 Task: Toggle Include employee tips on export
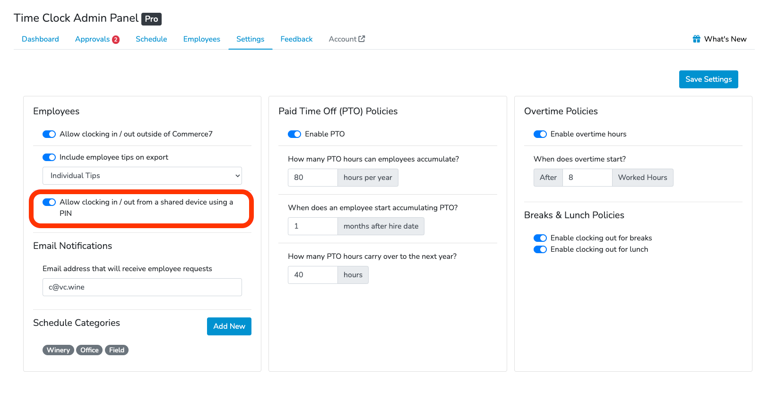tap(49, 157)
